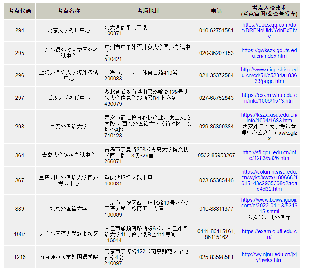Click the 考点入校要求 column header
This screenshot has height=273, width=310.
tap(269, 11)
